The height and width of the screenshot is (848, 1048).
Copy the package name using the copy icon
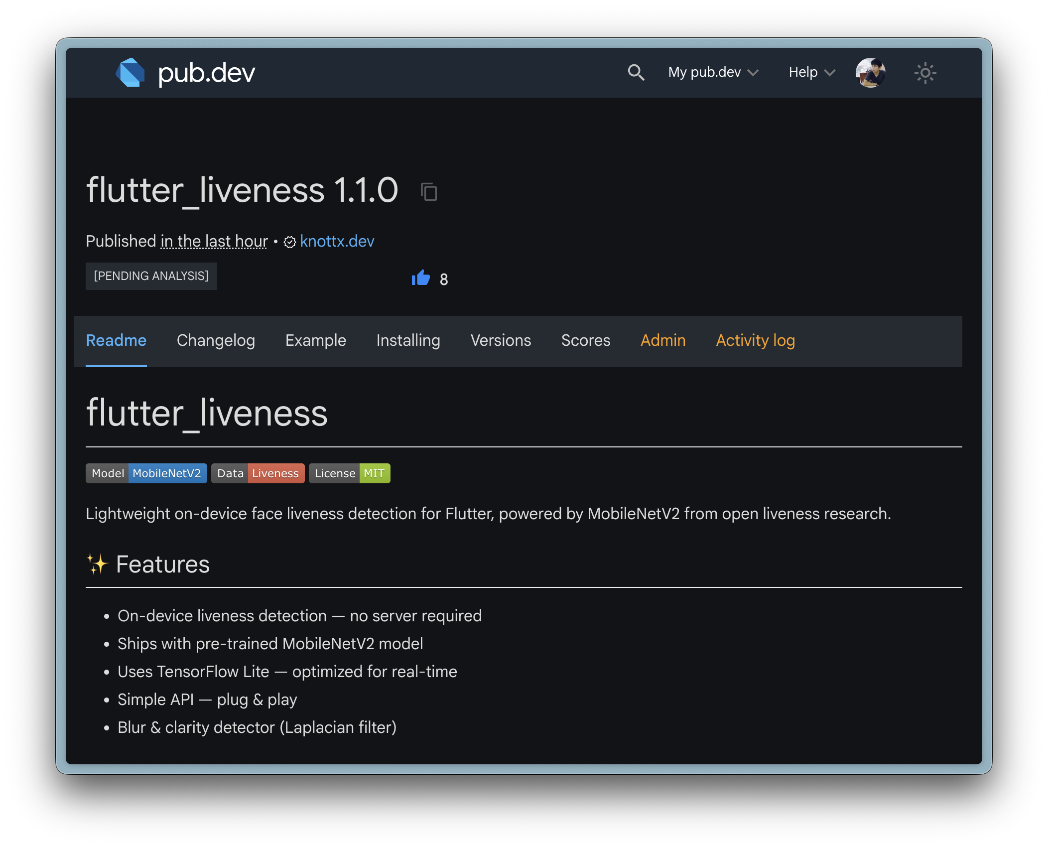[x=428, y=192]
